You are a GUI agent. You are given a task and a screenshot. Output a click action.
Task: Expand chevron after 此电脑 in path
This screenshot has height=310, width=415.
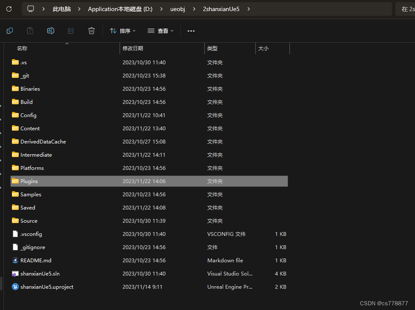[x=79, y=9]
